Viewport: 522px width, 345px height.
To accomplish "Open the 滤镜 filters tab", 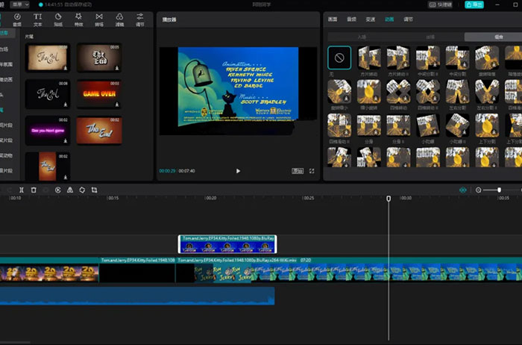I will point(119,19).
